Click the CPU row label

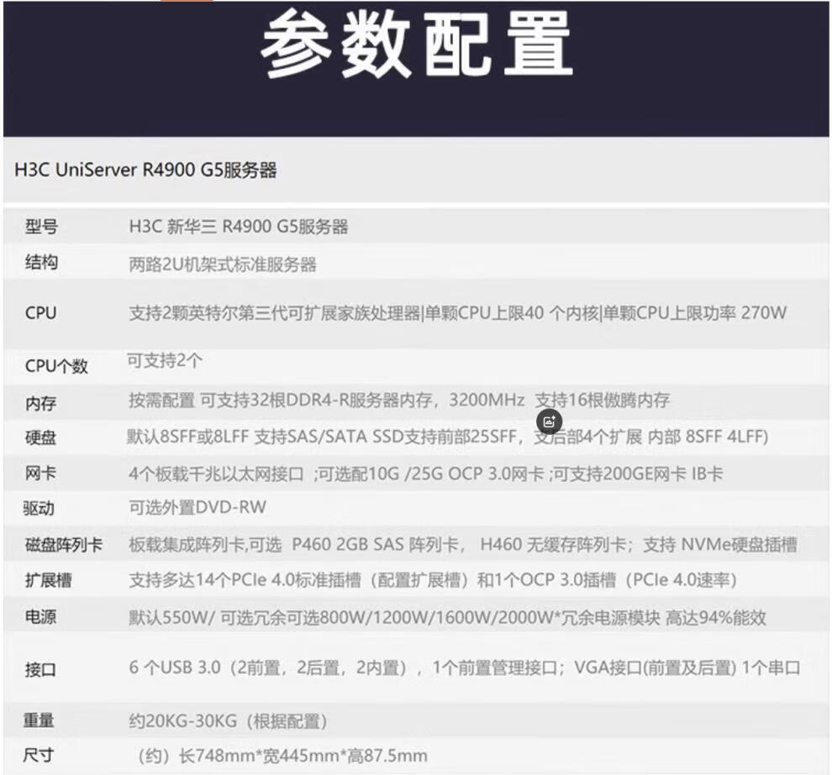[41, 313]
